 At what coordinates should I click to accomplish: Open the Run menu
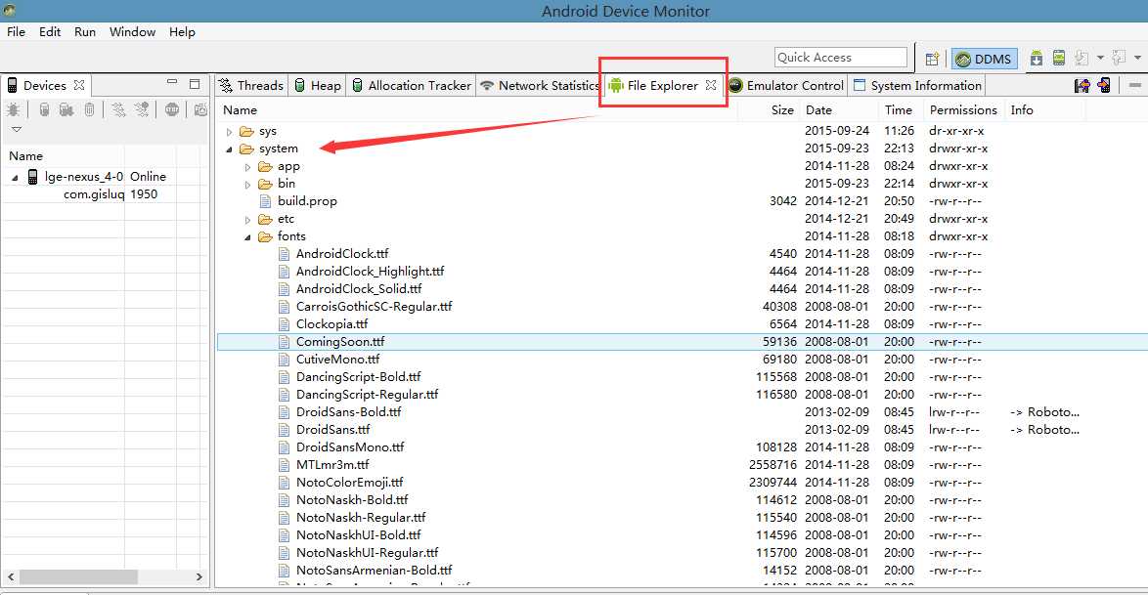pos(85,31)
